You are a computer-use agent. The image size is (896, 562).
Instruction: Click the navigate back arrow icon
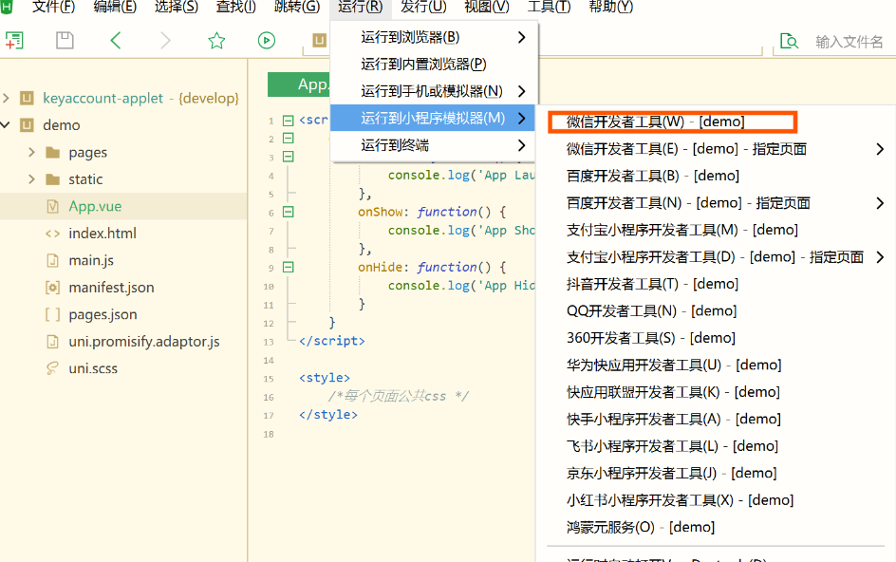tap(116, 41)
